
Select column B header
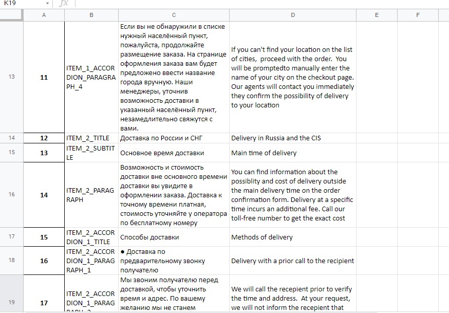pyautogui.click(x=91, y=15)
